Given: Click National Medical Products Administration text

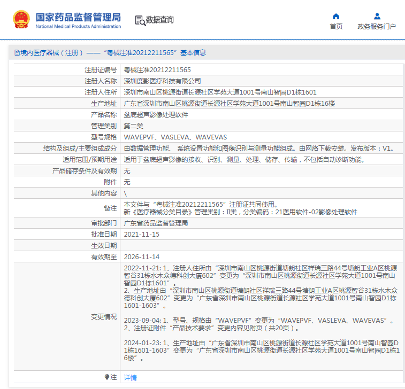Looking at the screenshot, I should pyautogui.click(x=78, y=26).
